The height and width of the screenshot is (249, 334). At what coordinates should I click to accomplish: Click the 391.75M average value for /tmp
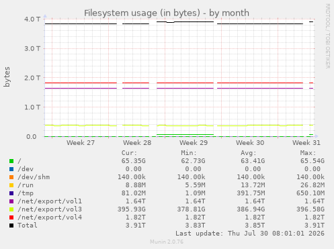(x=251, y=193)
